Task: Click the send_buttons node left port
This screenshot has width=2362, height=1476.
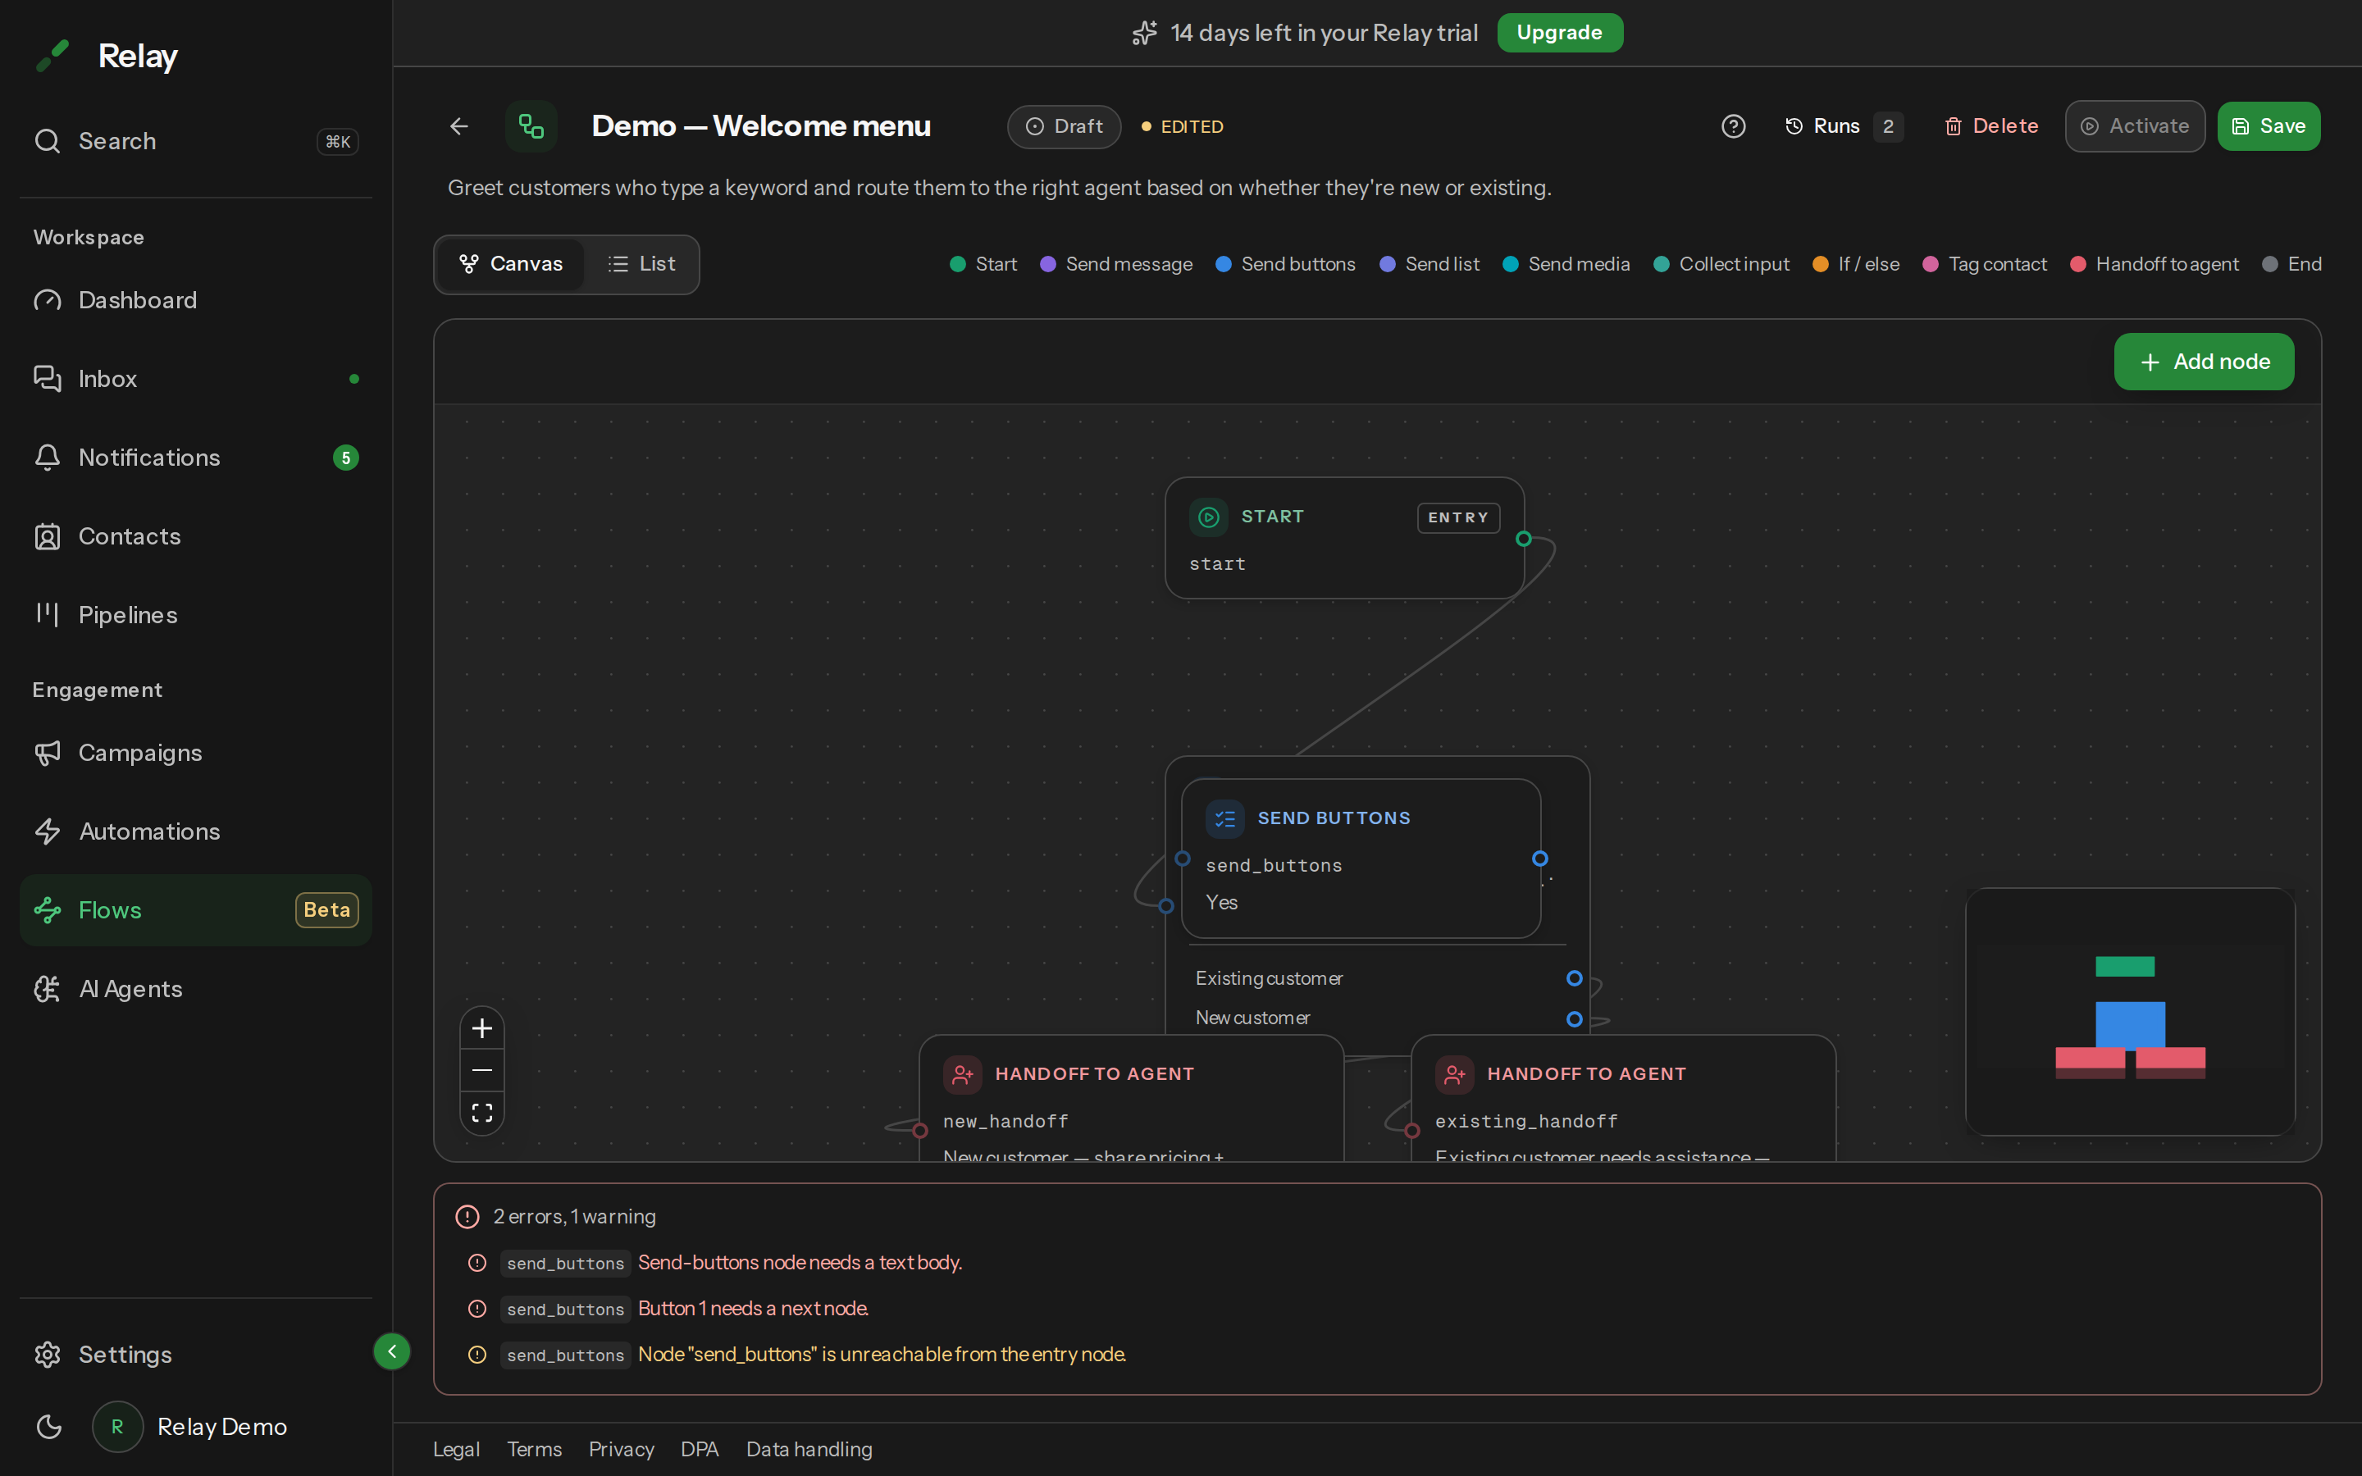Action: [1182, 858]
